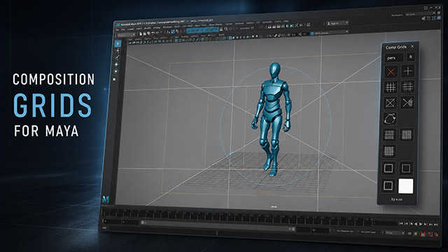Click the R reset button in Comp Grids
This screenshot has height=252, width=448.
411,57
